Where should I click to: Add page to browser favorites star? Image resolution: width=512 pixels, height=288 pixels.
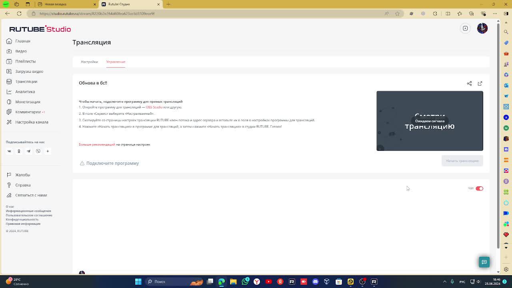tap(397, 14)
